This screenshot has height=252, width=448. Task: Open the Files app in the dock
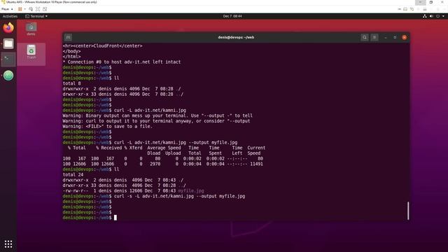tap(8, 43)
